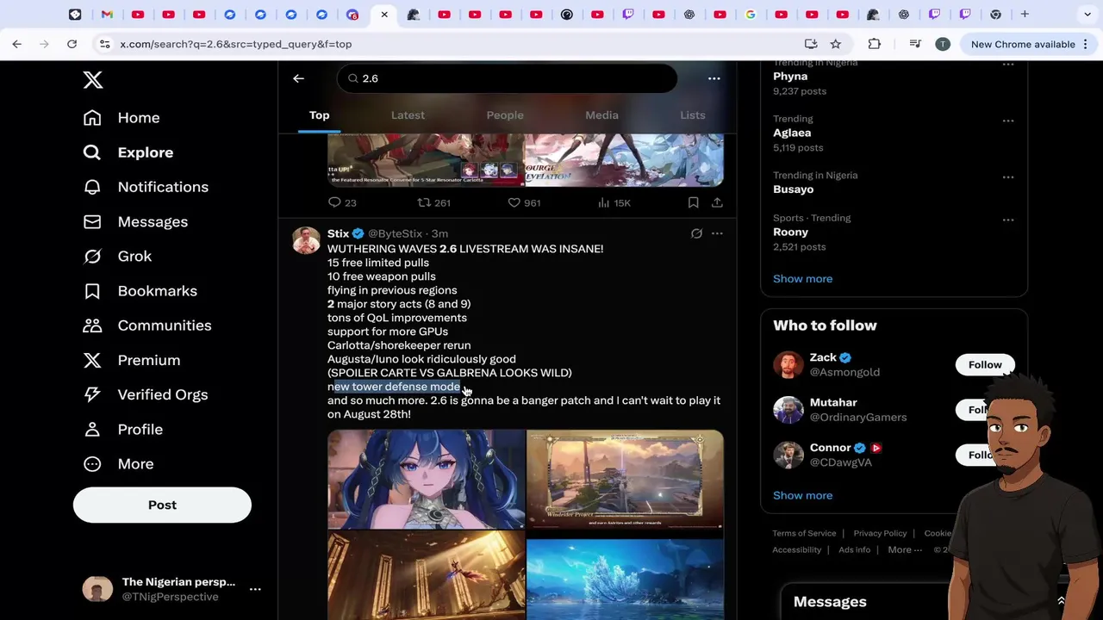This screenshot has height=620, width=1103.
Task: Expand the Messages drawer
Action: point(1061,601)
